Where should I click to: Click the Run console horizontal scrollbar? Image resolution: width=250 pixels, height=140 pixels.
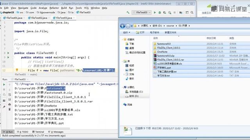(42, 128)
